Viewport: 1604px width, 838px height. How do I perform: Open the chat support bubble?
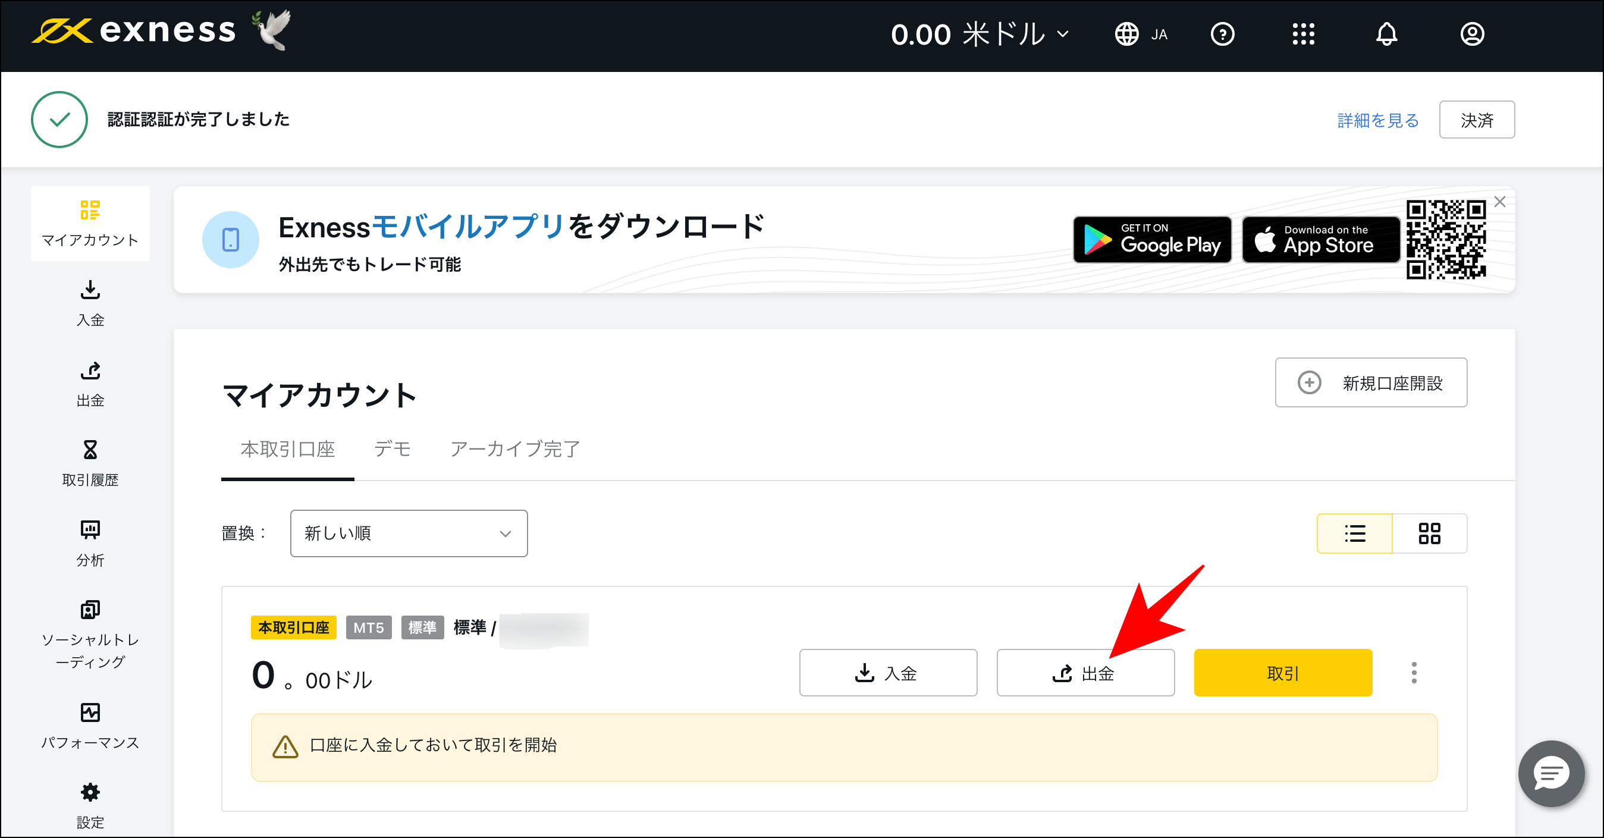pyautogui.click(x=1550, y=774)
